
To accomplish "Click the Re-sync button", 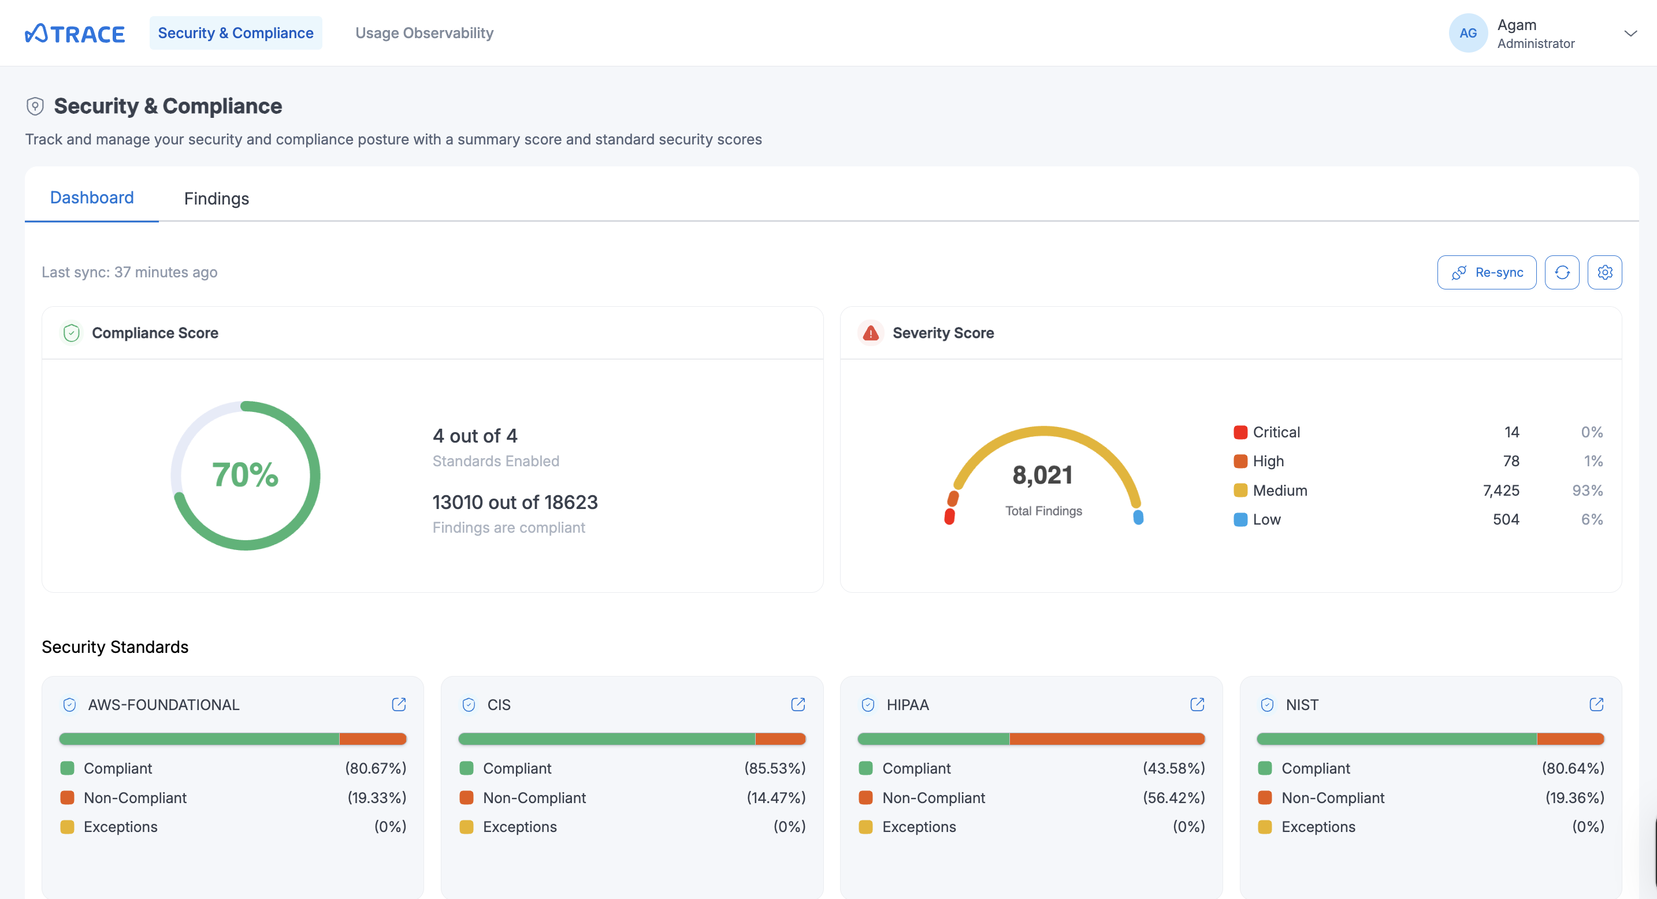I will pyautogui.click(x=1487, y=272).
